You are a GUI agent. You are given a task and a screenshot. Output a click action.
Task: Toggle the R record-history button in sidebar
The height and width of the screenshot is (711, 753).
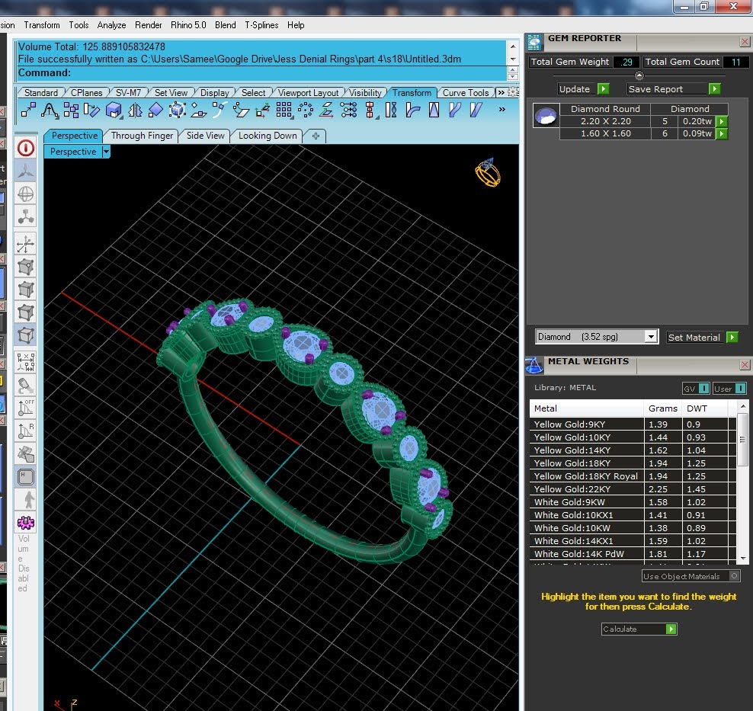pyautogui.click(x=26, y=431)
